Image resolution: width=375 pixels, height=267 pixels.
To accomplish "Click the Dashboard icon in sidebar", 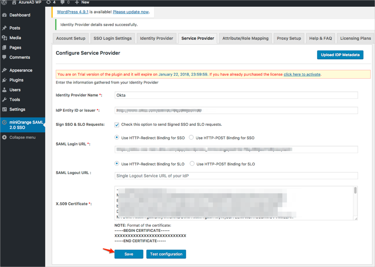I will (x=4, y=15).
